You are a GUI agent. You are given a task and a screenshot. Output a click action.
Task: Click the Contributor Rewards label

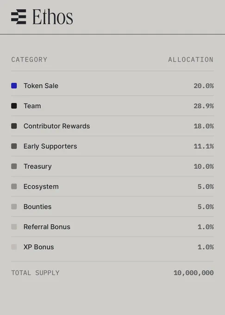(x=57, y=126)
